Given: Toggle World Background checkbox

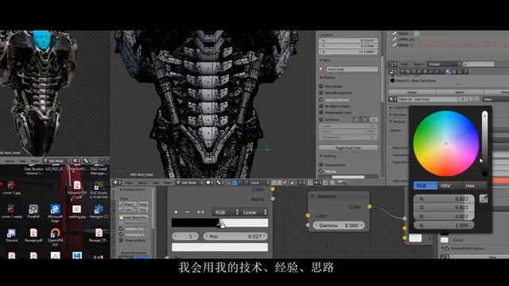Looking at the screenshot, I should coord(321,93).
